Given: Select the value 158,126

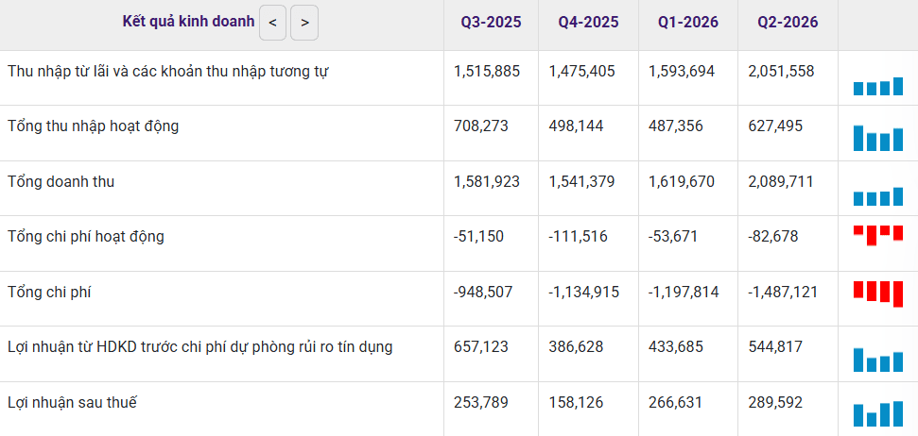Looking at the screenshot, I should point(576,402).
